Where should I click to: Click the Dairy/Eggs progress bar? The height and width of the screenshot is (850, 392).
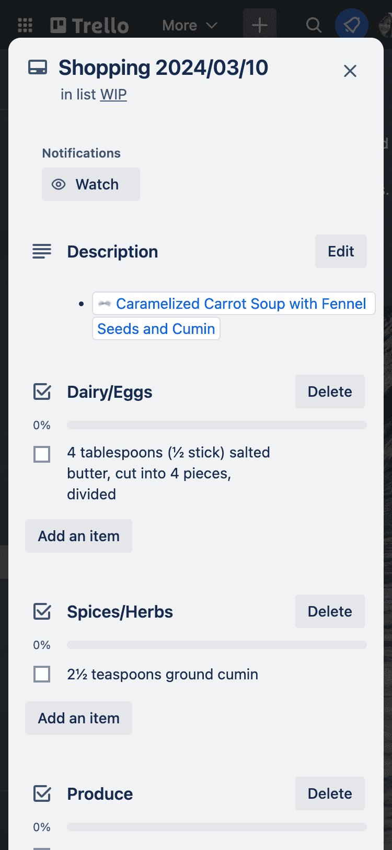pos(216,425)
